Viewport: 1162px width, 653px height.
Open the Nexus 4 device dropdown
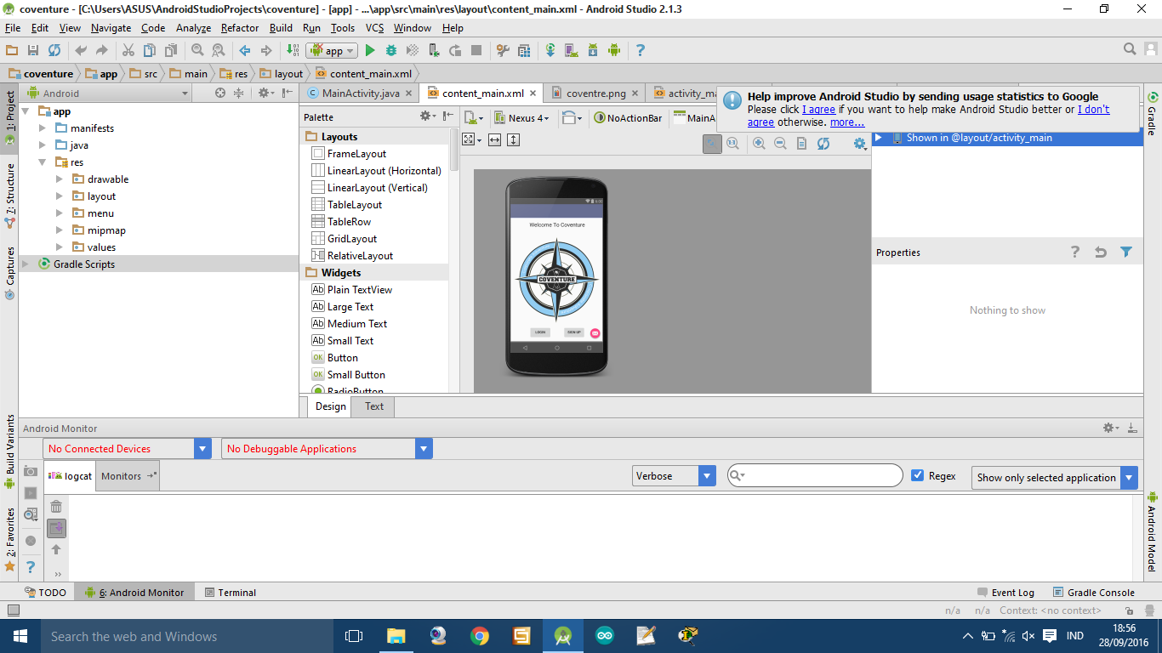(521, 117)
